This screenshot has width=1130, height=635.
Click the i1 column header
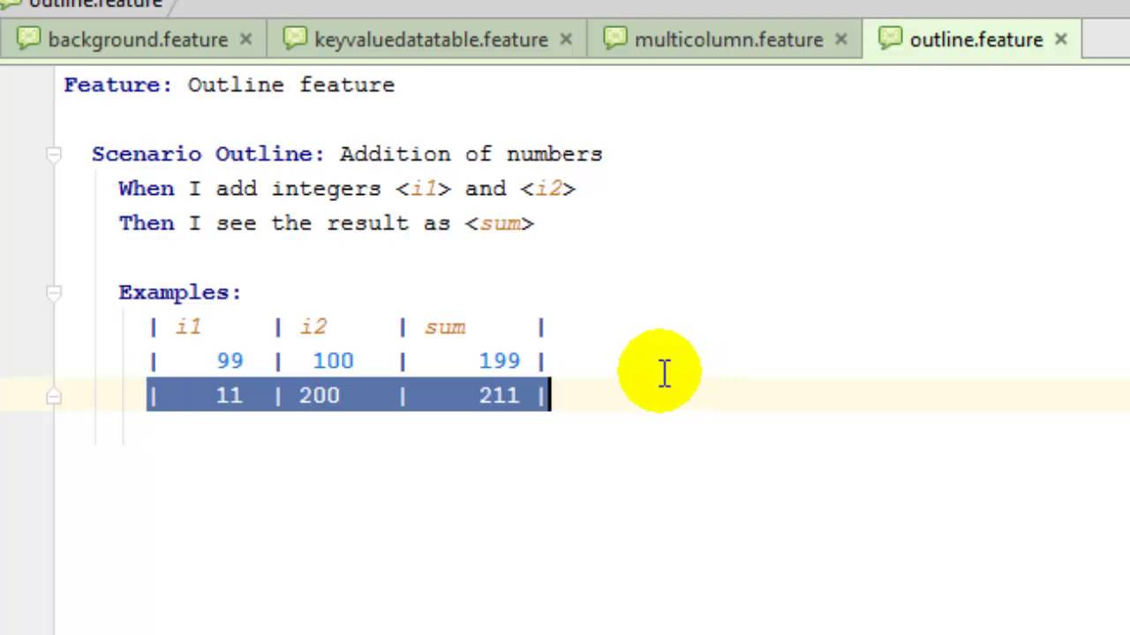coord(188,327)
